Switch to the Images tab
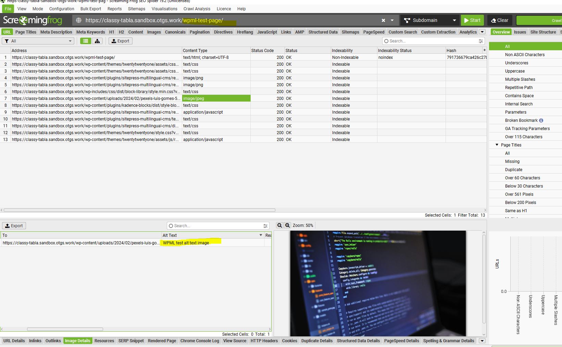Image resolution: width=562 pixels, height=347 pixels. coord(154,32)
